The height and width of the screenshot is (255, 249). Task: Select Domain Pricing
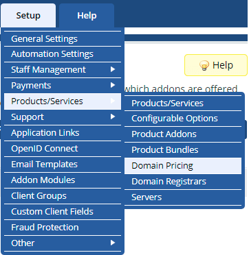coord(183,166)
